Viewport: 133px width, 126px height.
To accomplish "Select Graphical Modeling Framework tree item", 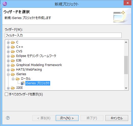I will (39, 65).
